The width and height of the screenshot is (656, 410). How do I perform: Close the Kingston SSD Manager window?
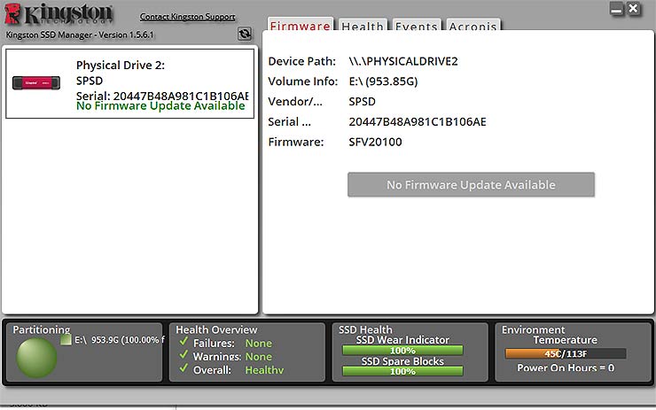pos(634,9)
